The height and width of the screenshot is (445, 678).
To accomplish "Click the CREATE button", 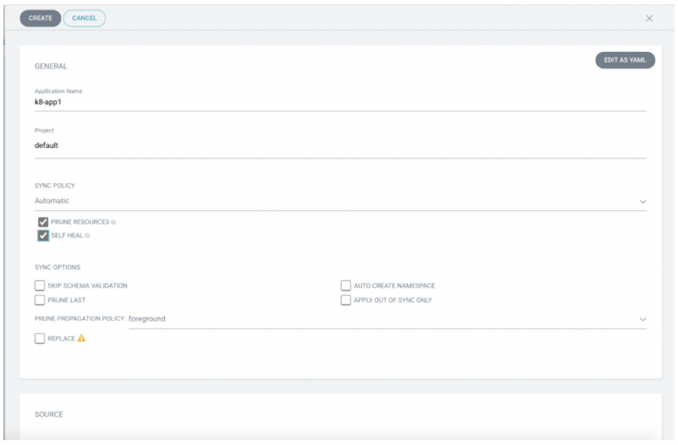I will pos(40,19).
